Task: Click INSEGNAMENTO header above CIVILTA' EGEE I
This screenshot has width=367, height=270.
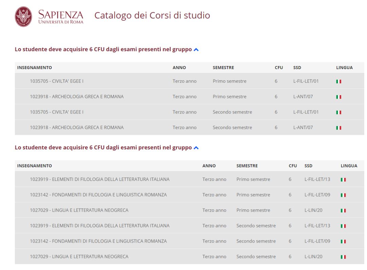Action: tap(35, 68)
